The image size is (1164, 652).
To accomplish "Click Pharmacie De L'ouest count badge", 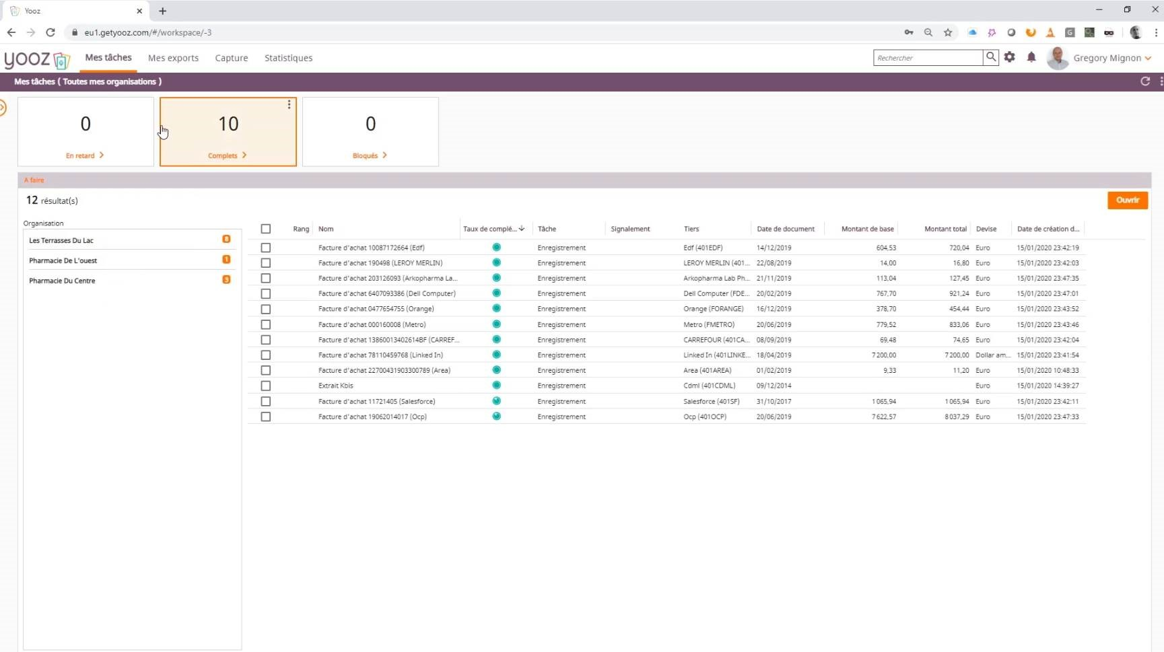I will (x=226, y=259).
